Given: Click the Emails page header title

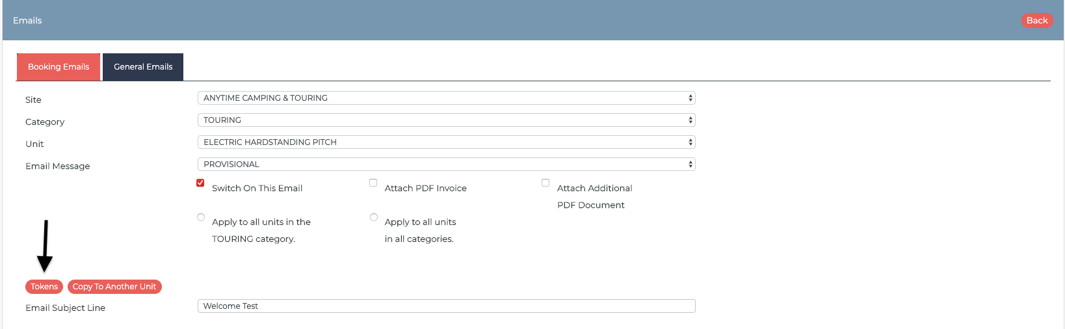Looking at the screenshot, I should tap(27, 21).
